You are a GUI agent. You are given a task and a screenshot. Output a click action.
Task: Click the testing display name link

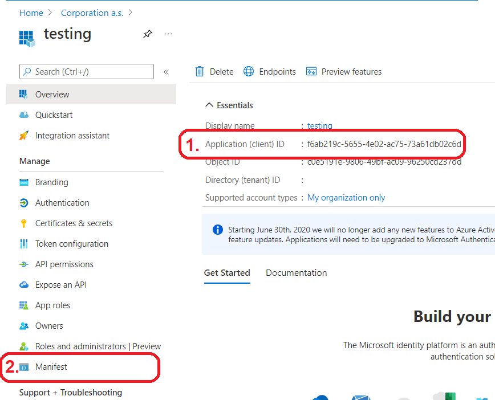(x=319, y=126)
